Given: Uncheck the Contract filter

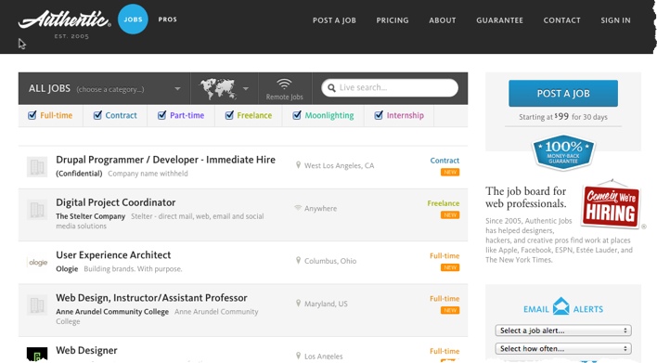Looking at the screenshot, I should [x=97, y=115].
